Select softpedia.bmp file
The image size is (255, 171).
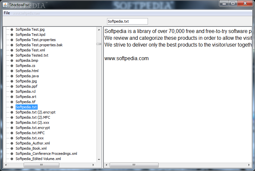pyautogui.click(x=27, y=61)
